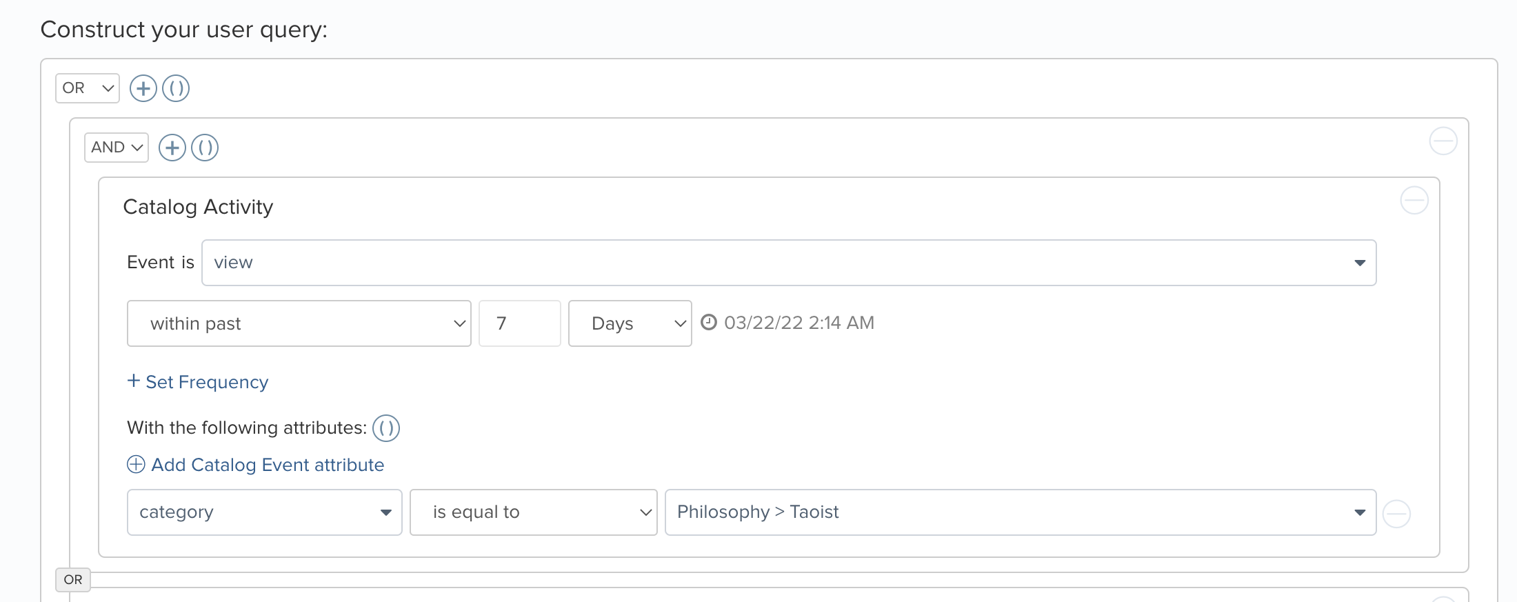Change the Days unit dropdown

point(630,323)
